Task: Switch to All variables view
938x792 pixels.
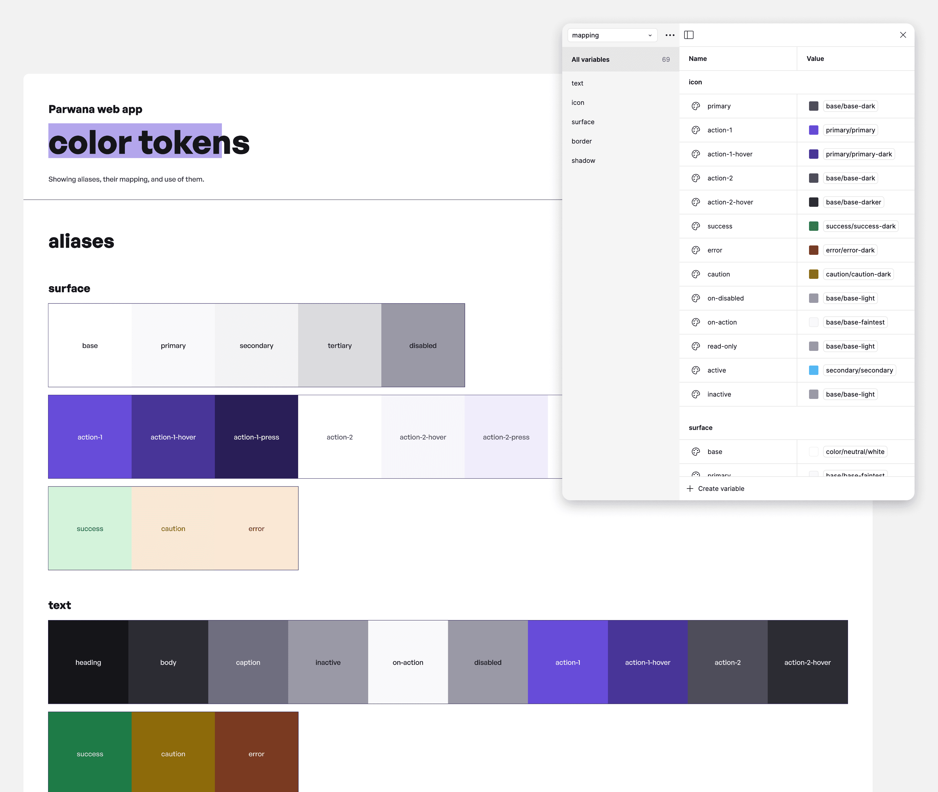Action: point(590,59)
